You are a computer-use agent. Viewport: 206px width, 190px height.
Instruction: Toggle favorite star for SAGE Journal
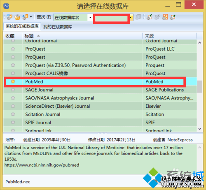coord(13,90)
